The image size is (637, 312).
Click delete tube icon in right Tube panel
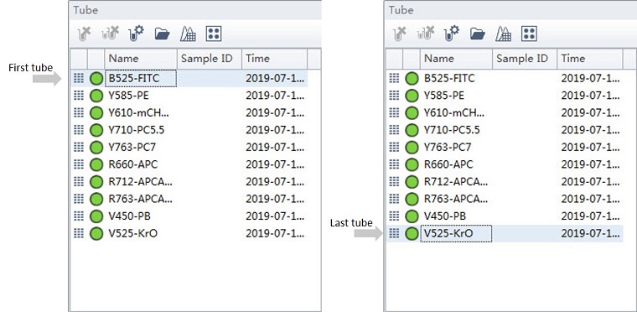click(x=399, y=34)
